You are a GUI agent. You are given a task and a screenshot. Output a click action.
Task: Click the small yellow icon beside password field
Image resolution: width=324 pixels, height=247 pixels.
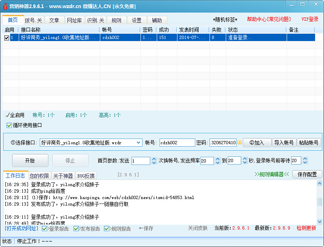[240, 142]
